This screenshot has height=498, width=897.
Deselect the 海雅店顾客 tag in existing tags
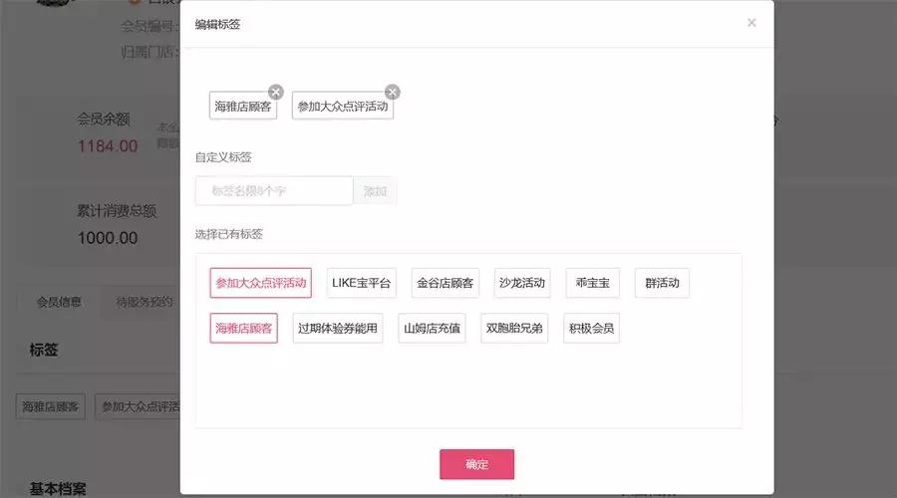tap(244, 329)
